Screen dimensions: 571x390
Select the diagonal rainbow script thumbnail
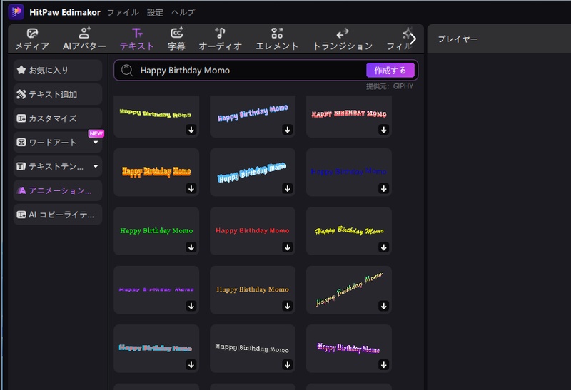(348, 289)
